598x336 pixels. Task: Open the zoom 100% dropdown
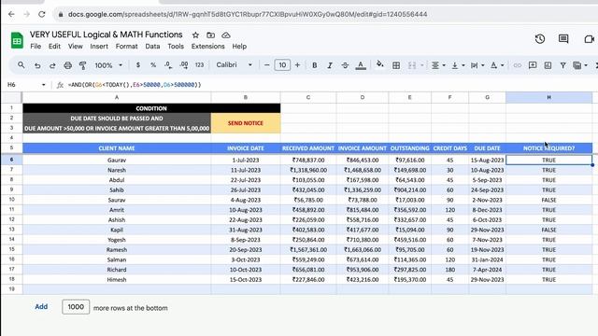click(108, 65)
